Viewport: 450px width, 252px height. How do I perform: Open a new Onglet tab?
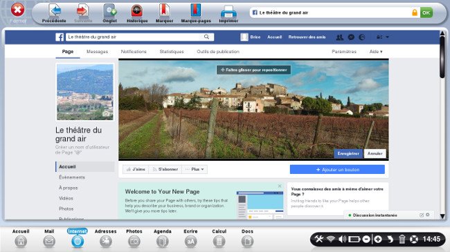pyautogui.click(x=109, y=10)
